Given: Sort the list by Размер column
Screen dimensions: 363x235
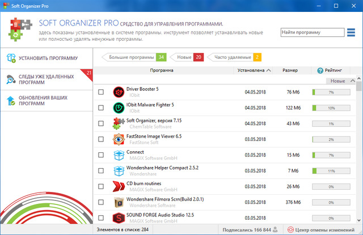Looking at the screenshot, I should point(290,71).
